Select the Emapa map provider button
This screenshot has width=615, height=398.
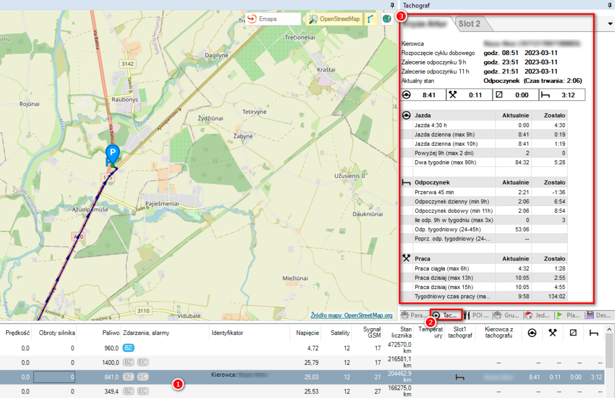point(273,19)
